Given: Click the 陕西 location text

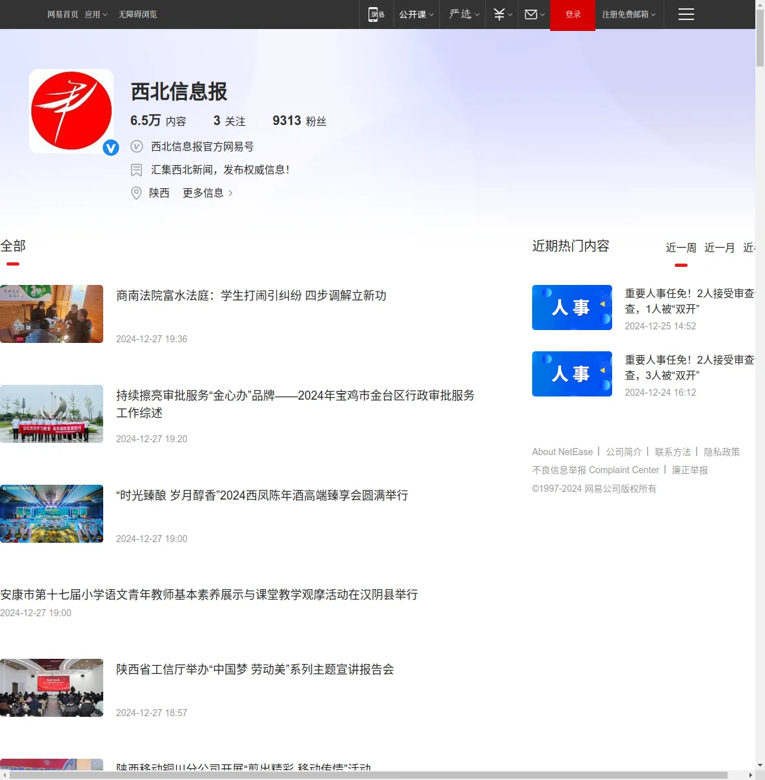Looking at the screenshot, I should (159, 193).
